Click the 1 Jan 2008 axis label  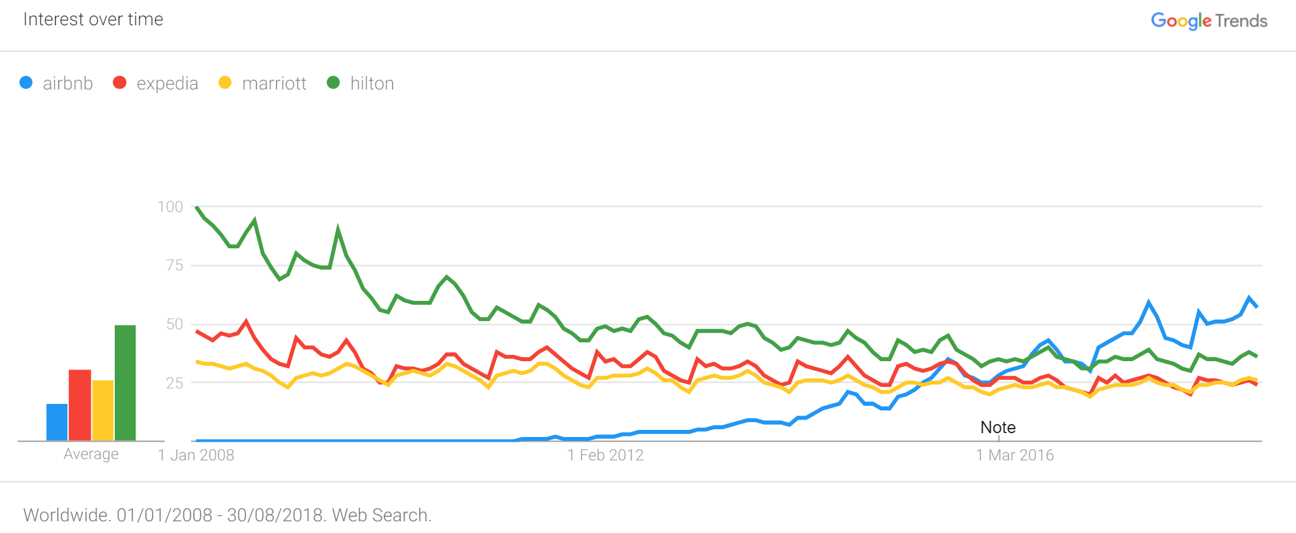point(196,455)
